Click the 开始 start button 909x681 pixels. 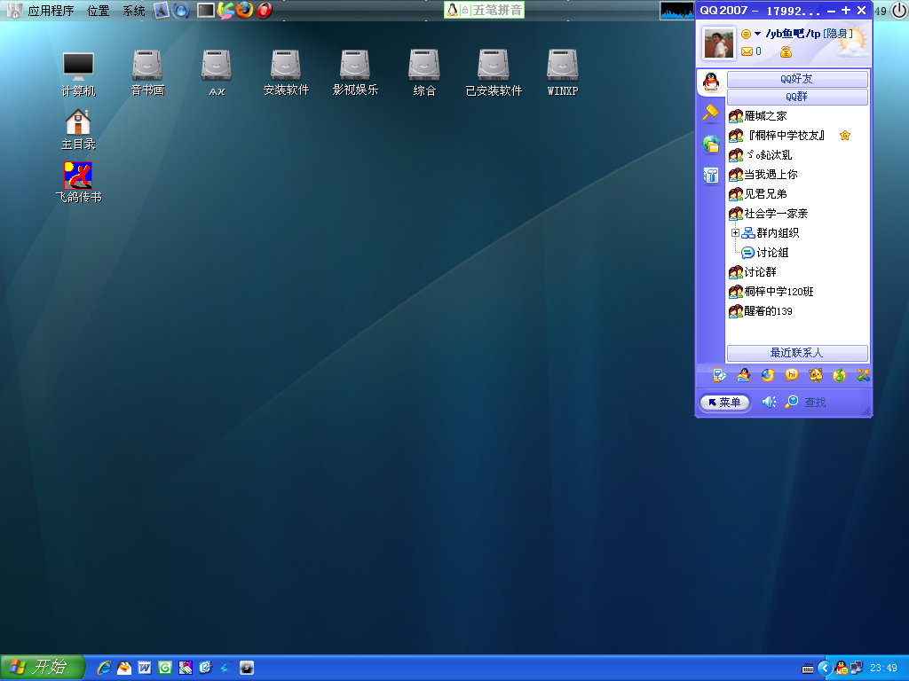(42, 668)
